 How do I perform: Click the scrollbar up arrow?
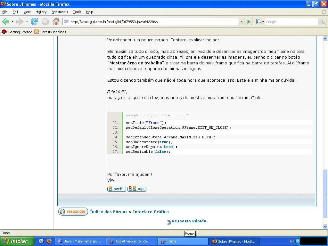(x=325, y=39)
